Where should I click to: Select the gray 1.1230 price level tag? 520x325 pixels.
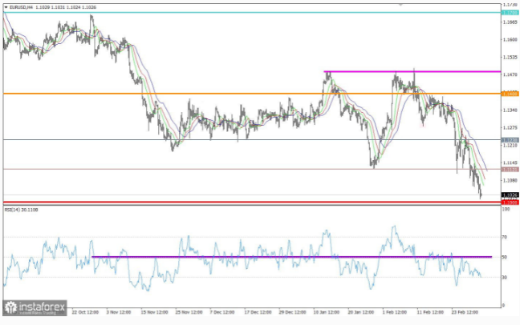click(510, 140)
